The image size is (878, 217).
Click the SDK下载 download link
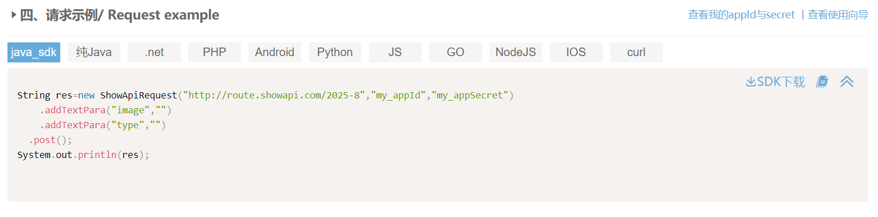(x=775, y=82)
